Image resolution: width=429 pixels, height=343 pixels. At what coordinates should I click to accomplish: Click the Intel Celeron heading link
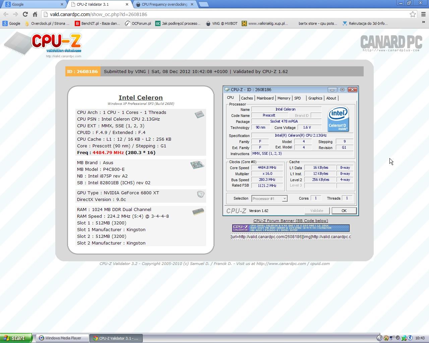[x=141, y=97]
